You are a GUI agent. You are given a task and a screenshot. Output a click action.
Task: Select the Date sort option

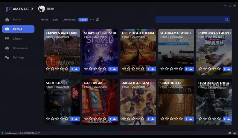point(83,20)
